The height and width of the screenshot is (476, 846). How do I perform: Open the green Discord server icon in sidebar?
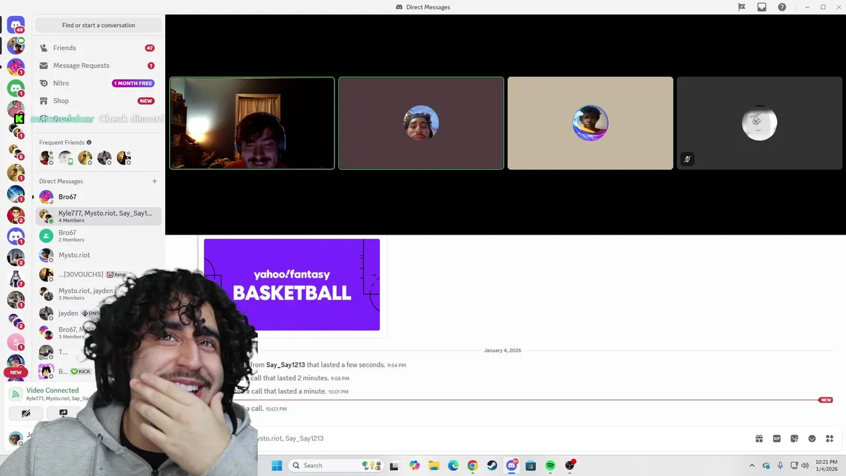pos(16,87)
